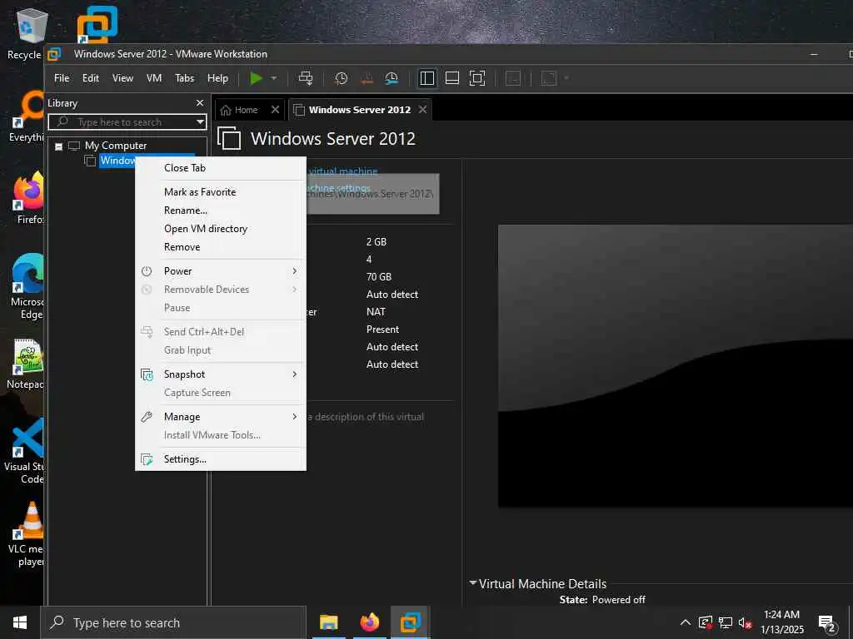Open the Windows Start button
Image resolution: width=853 pixels, height=639 pixels.
tap(20, 622)
